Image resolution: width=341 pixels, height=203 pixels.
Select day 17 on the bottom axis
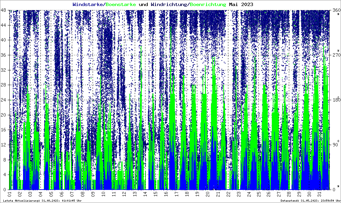pyautogui.click(x=176, y=194)
